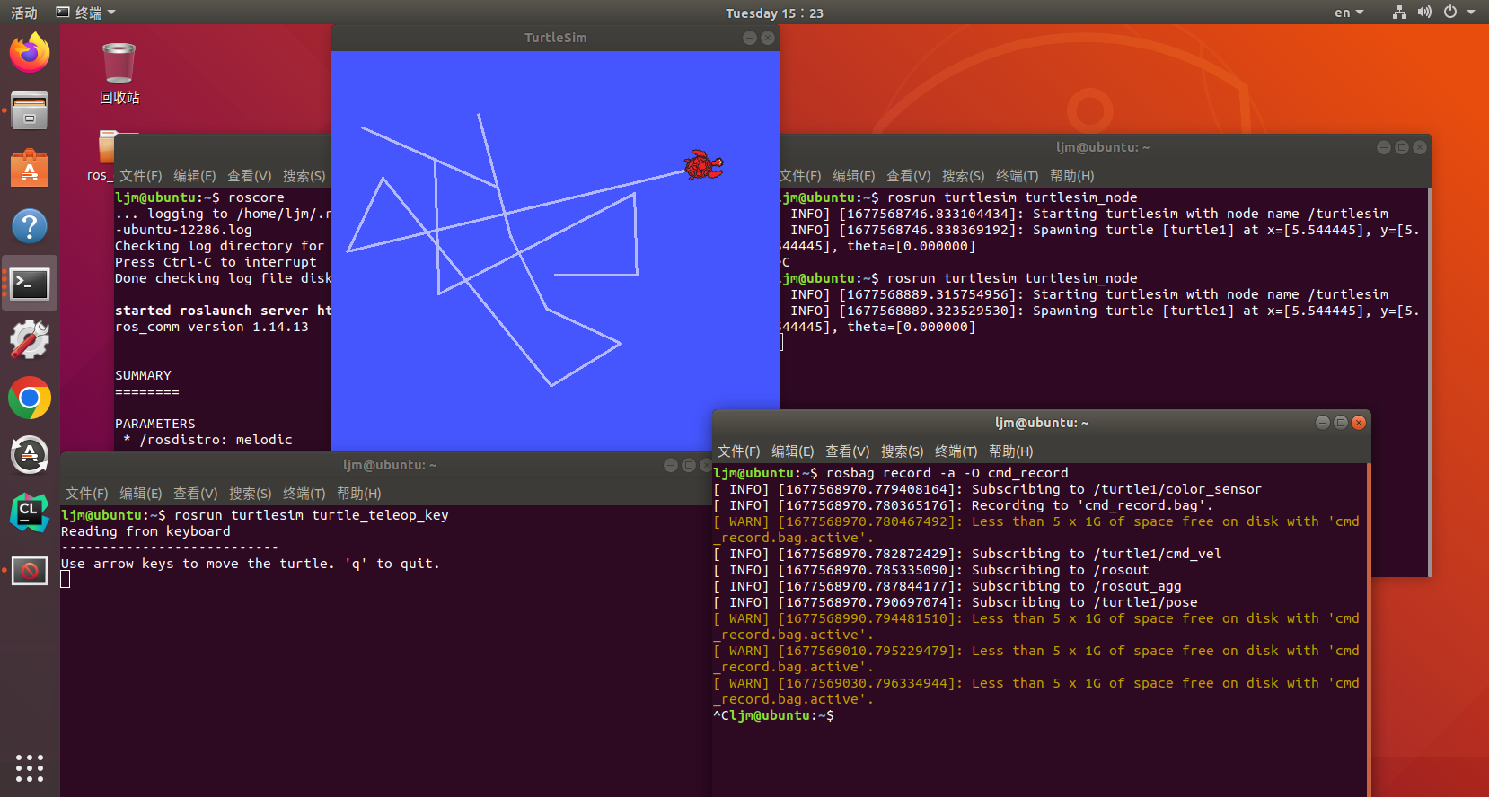Screen dimensions: 1489x797
Task: Open 终端(T) menu in teleop_key terminal
Action: [304, 494]
